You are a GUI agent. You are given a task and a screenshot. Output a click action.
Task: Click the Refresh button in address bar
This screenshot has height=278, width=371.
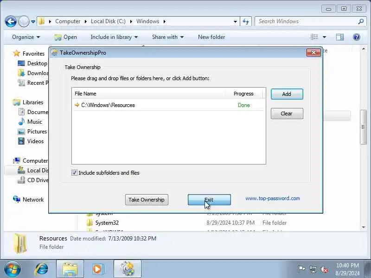[x=246, y=21]
